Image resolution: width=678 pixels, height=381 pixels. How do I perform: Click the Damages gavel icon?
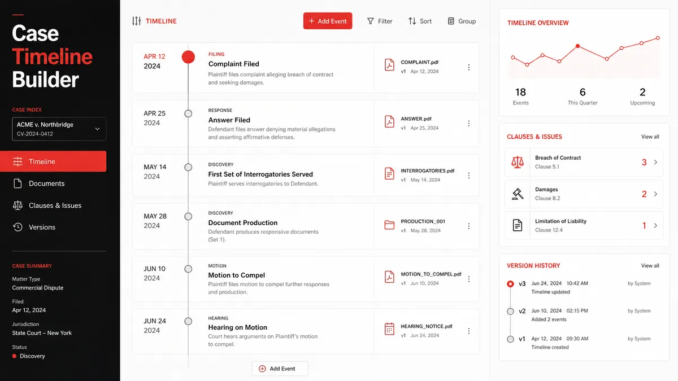pyautogui.click(x=517, y=194)
